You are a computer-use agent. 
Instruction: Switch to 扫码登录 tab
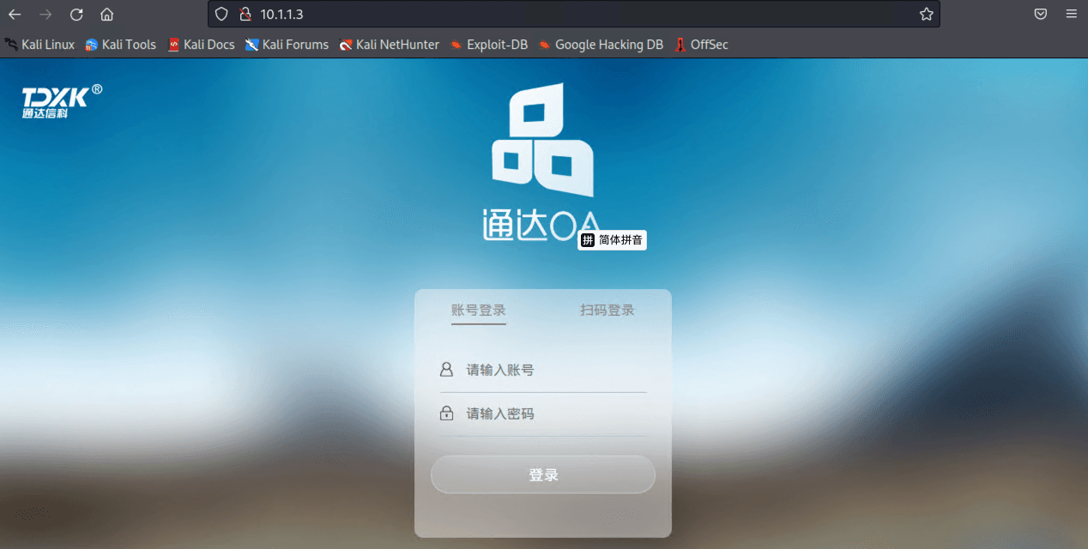click(x=607, y=311)
